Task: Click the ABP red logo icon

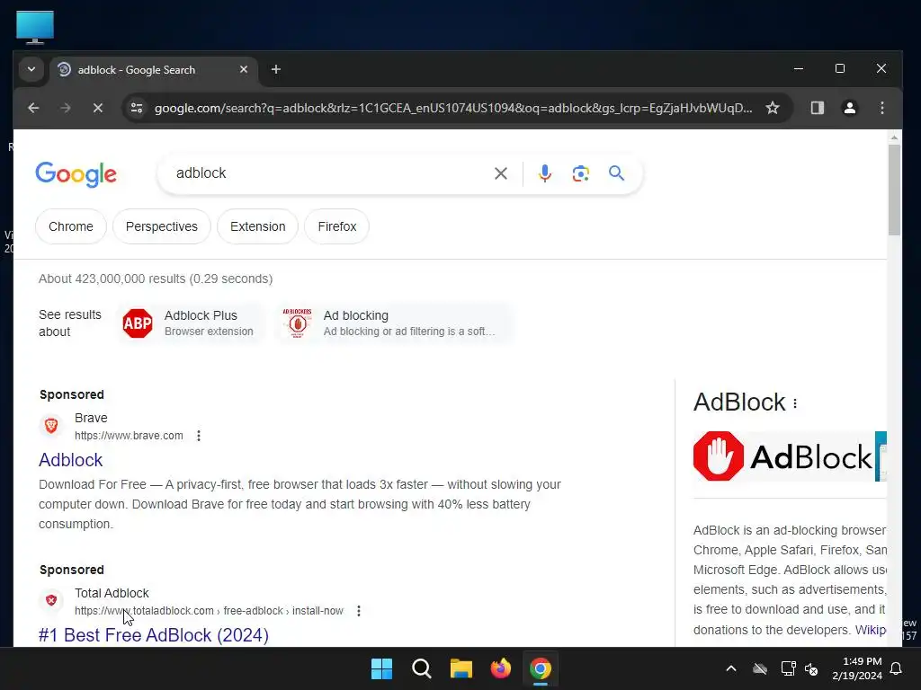Action: click(138, 323)
